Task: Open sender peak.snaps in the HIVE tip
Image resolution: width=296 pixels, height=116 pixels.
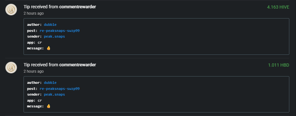Action: pos(54,36)
